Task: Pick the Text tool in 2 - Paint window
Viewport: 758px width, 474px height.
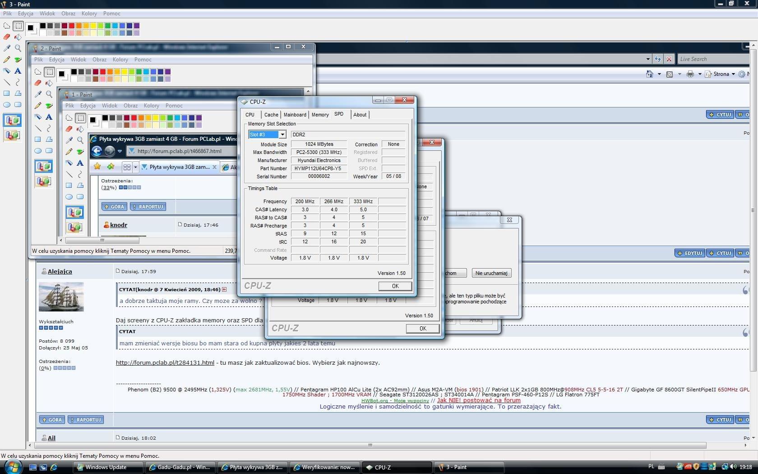Action: coord(49,116)
